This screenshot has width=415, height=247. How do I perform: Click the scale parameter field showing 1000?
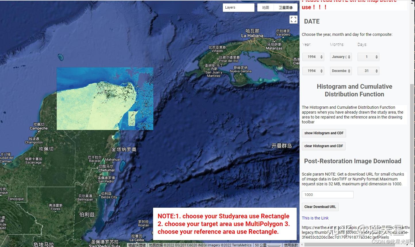click(x=327, y=195)
